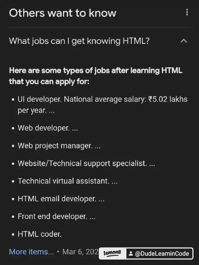This screenshot has height=265, width=199.
Task: Click 'What jobs can I get knowing HTML?' question
Action: pyautogui.click(x=79, y=41)
